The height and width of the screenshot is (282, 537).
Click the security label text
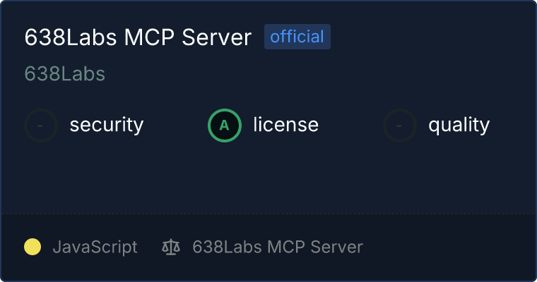click(107, 125)
